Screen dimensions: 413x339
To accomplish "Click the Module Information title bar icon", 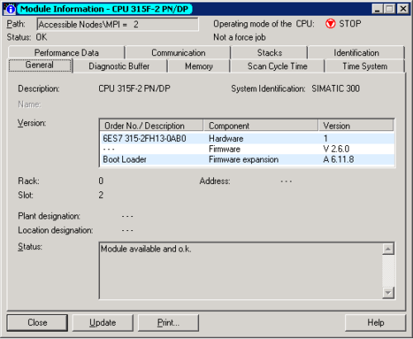I will [x=10, y=9].
